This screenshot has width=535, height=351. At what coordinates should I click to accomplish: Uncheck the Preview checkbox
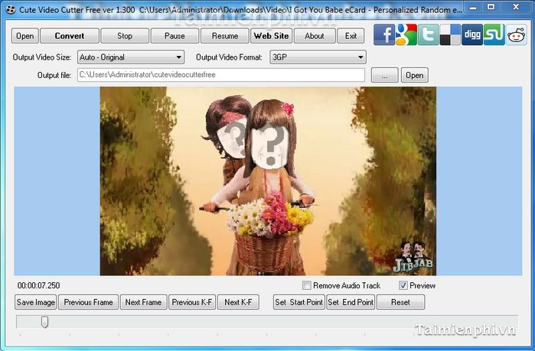[403, 285]
